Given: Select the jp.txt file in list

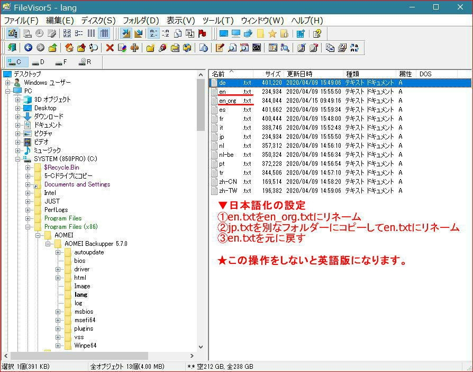Looking at the screenshot, I should [x=222, y=137].
